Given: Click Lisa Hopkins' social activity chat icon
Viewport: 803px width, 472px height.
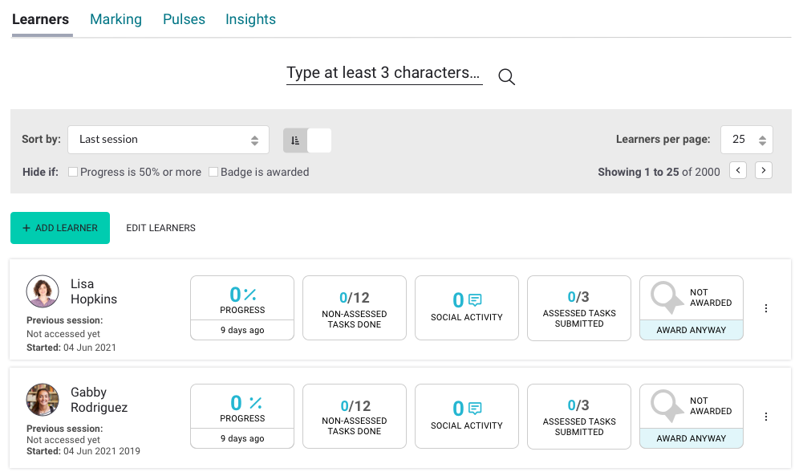Looking at the screenshot, I should pyautogui.click(x=475, y=300).
